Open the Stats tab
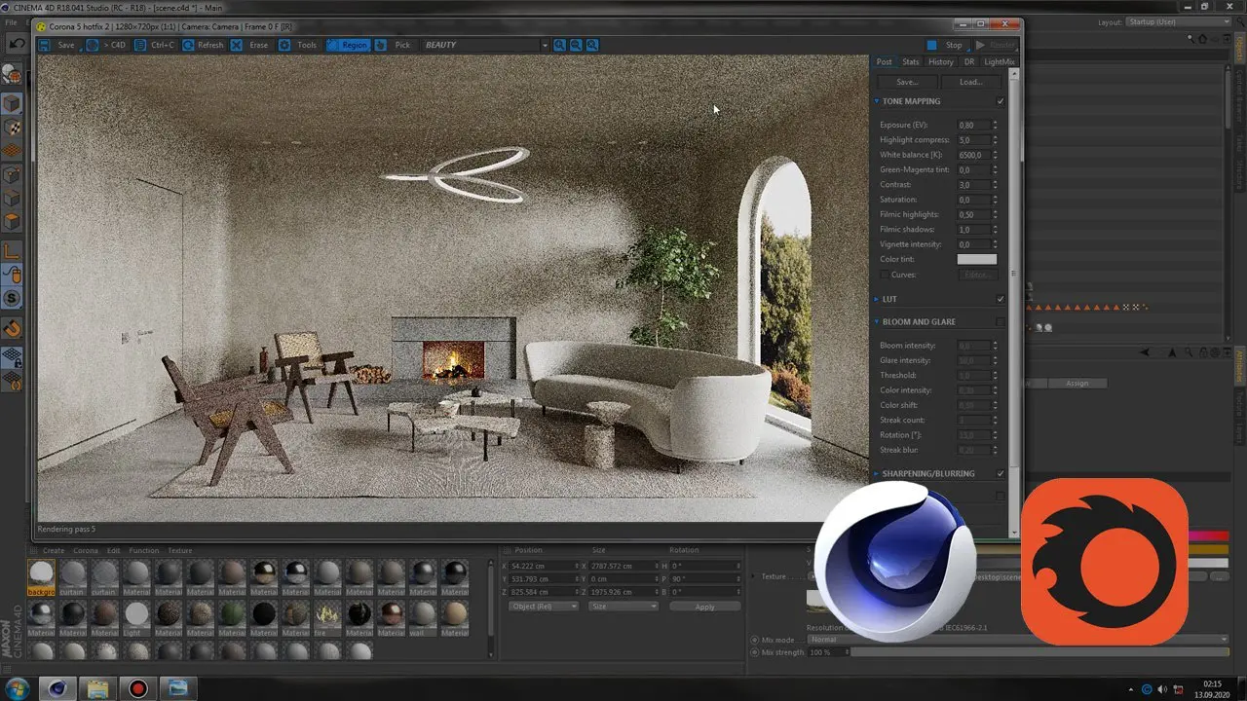This screenshot has height=701, width=1247. [910, 61]
